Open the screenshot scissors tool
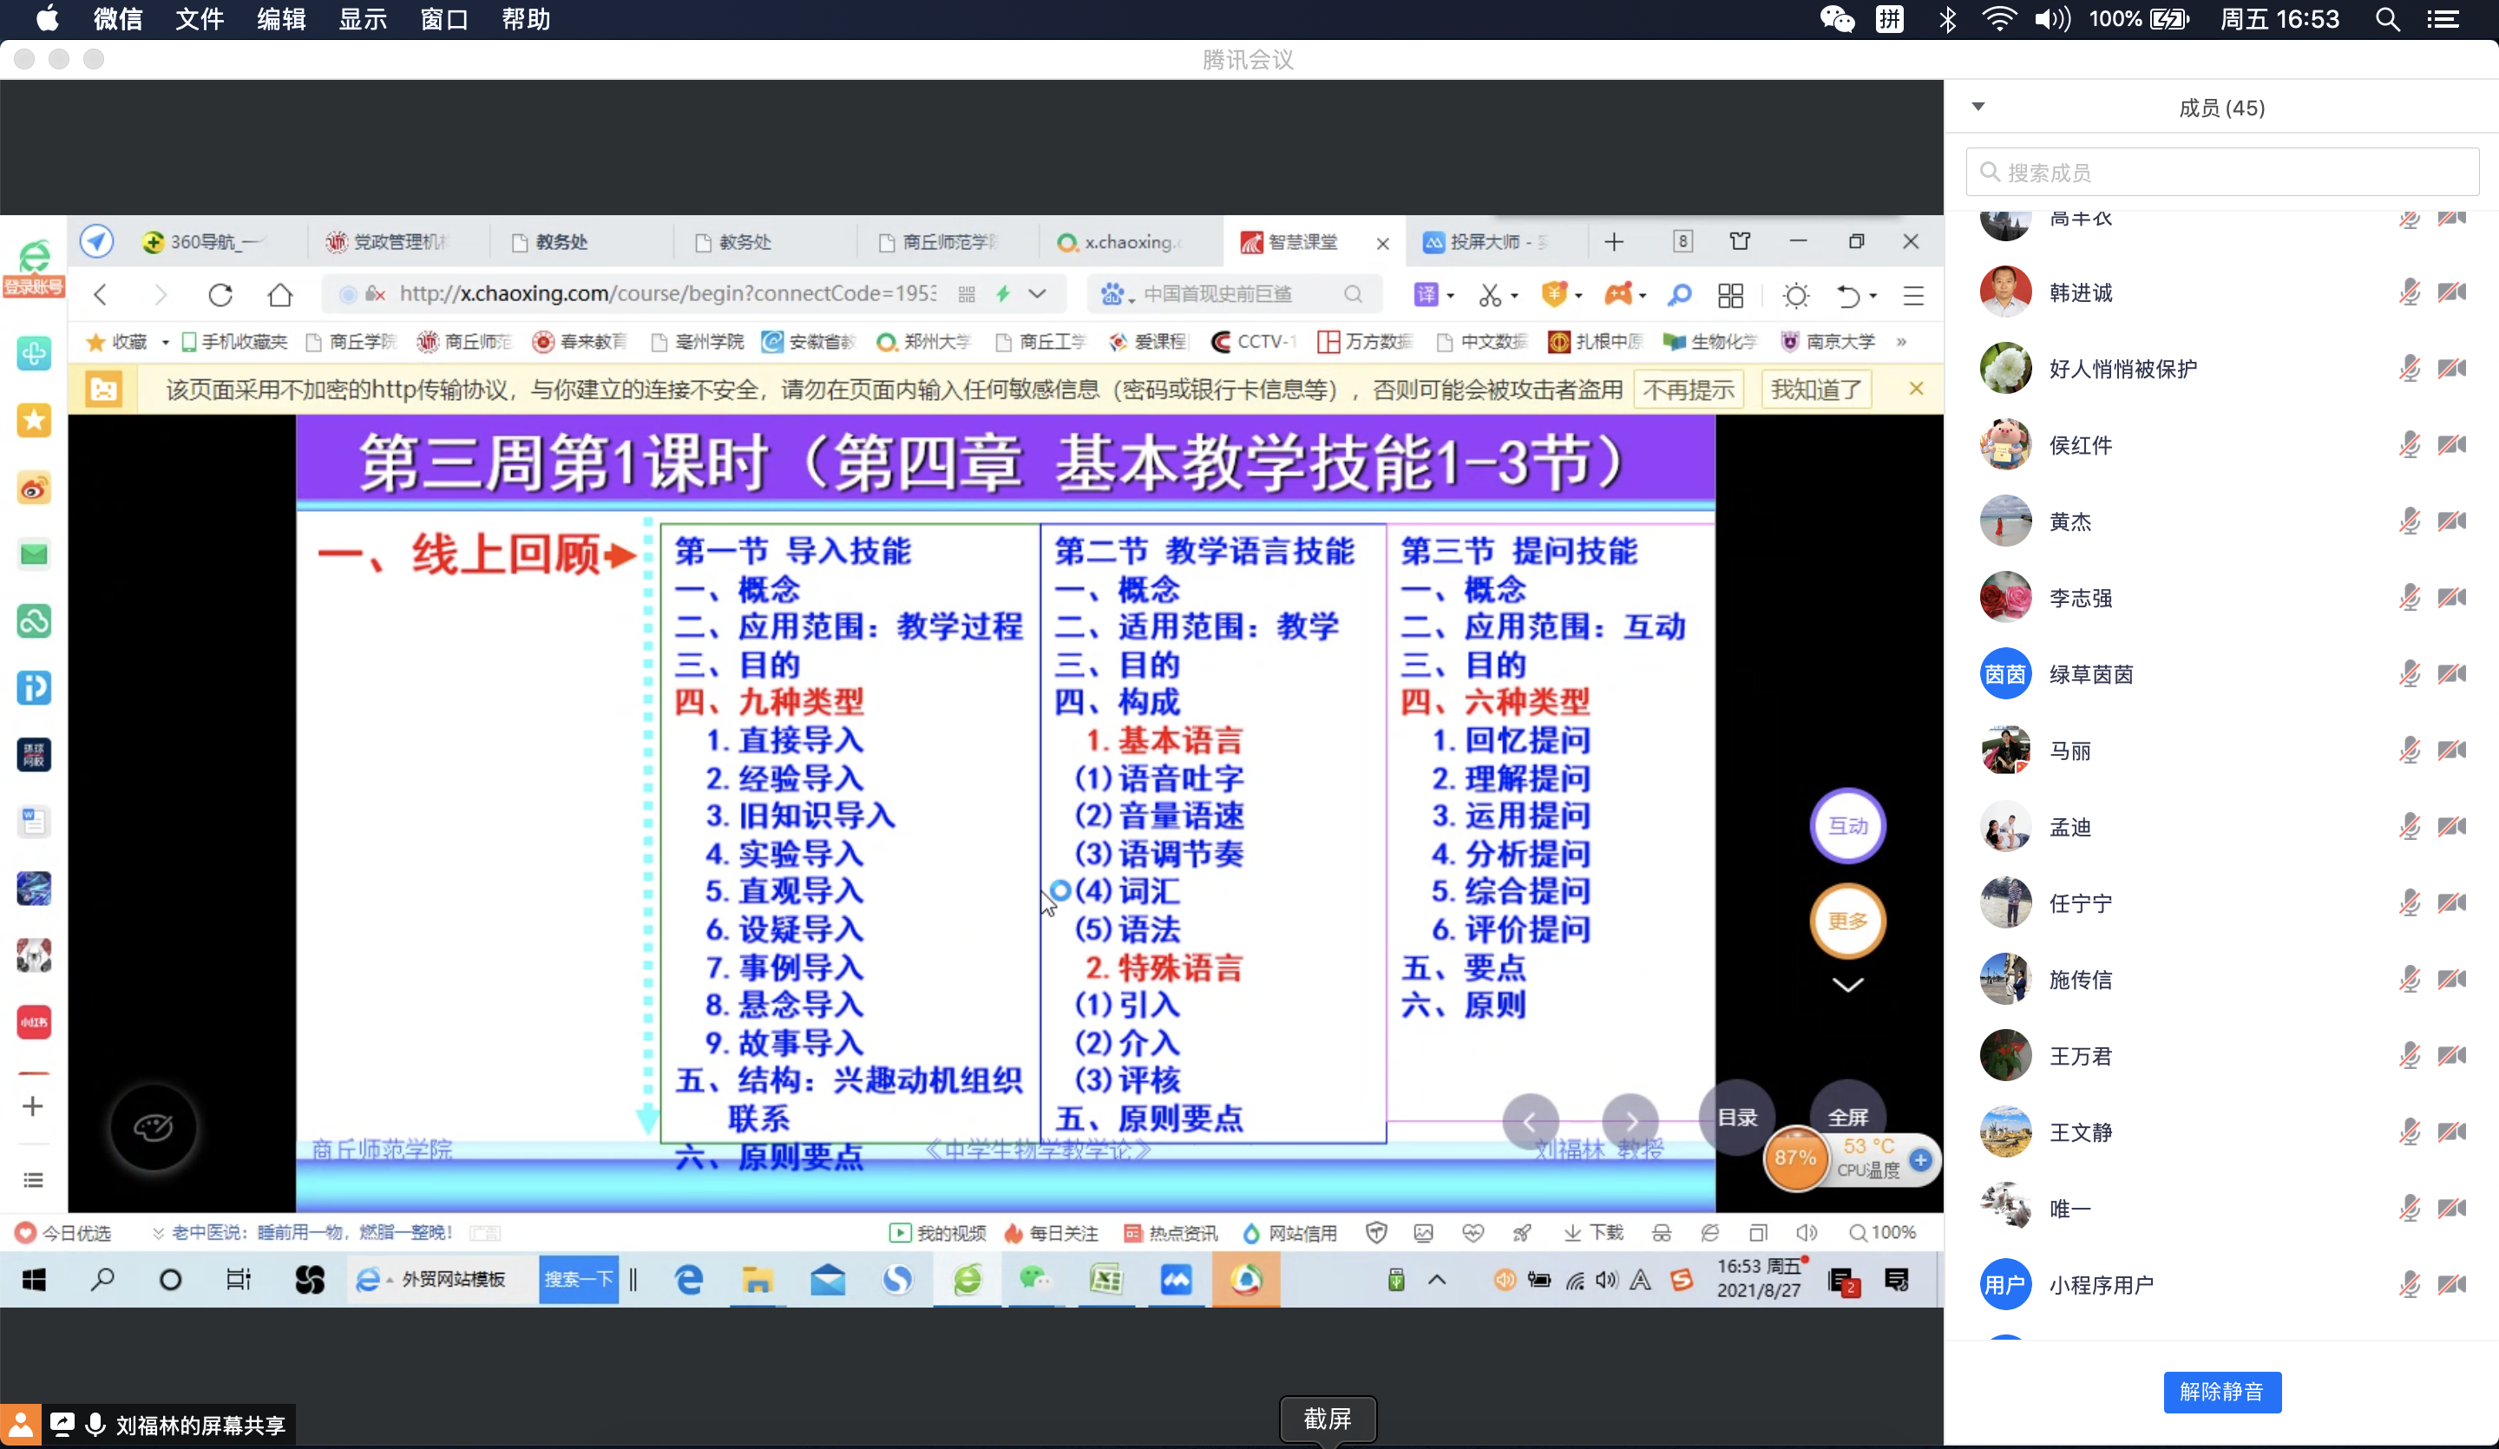2499x1449 pixels. [1490, 294]
